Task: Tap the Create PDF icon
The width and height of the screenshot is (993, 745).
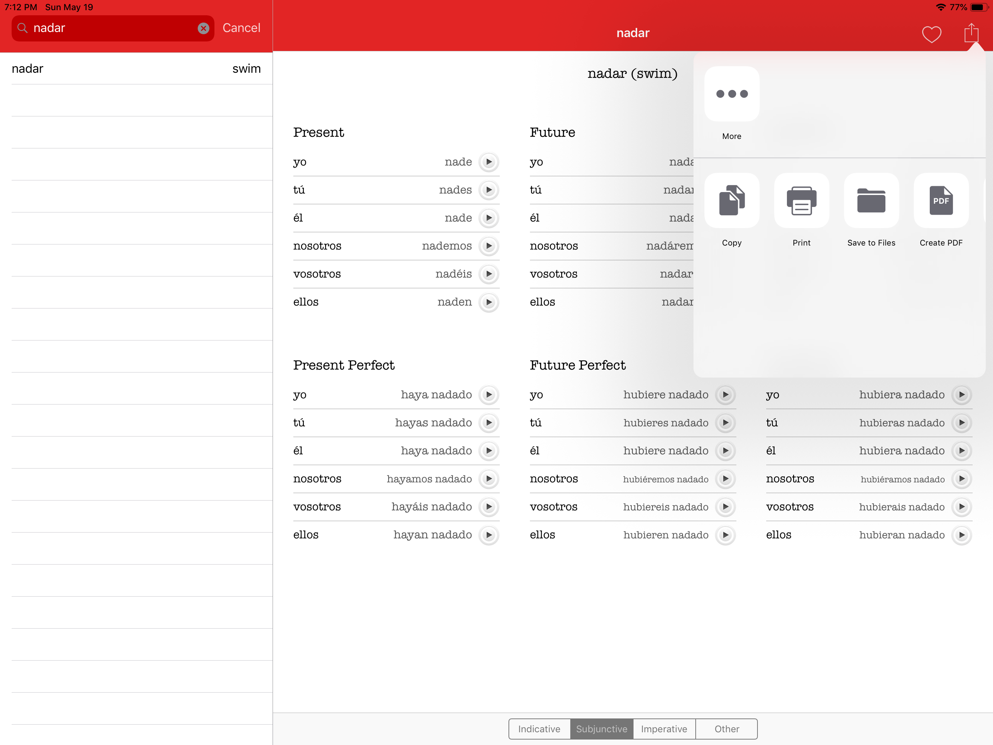Action: click(940, 201)
